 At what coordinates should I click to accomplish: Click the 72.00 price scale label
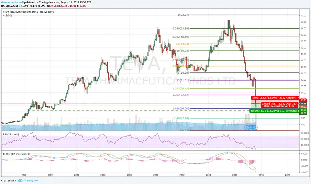[303, 15]
